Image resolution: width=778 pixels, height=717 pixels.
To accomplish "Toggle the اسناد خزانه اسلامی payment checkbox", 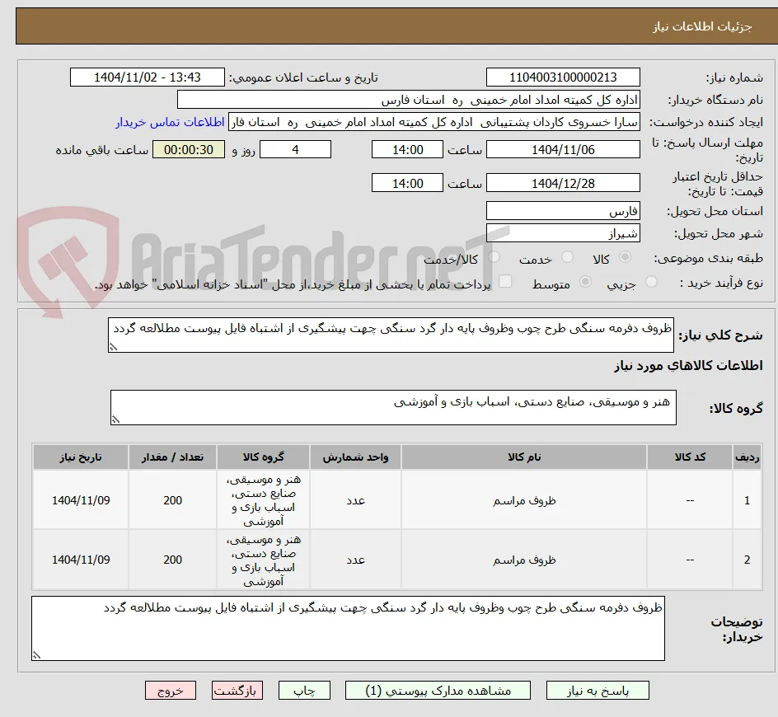I will (x=505, y=281).
